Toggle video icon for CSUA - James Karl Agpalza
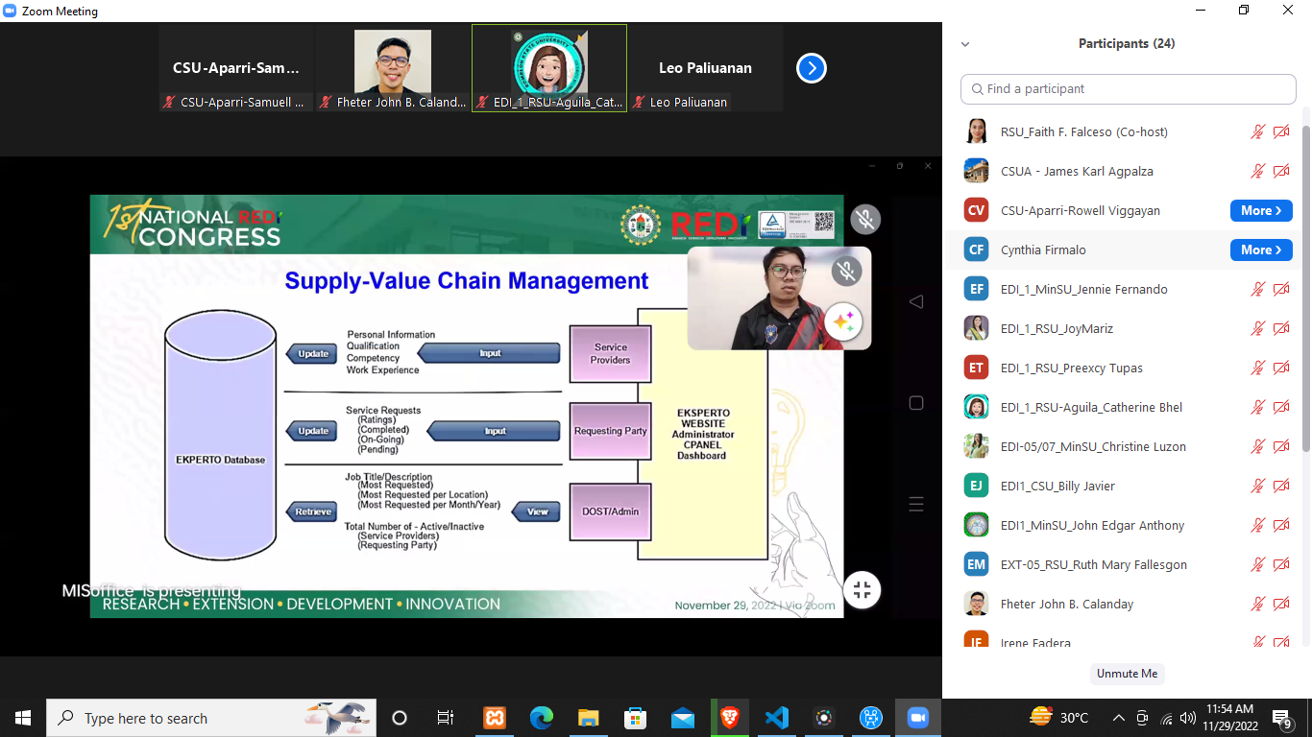This screenshot has height=737, width=1312. (1281, 172)
